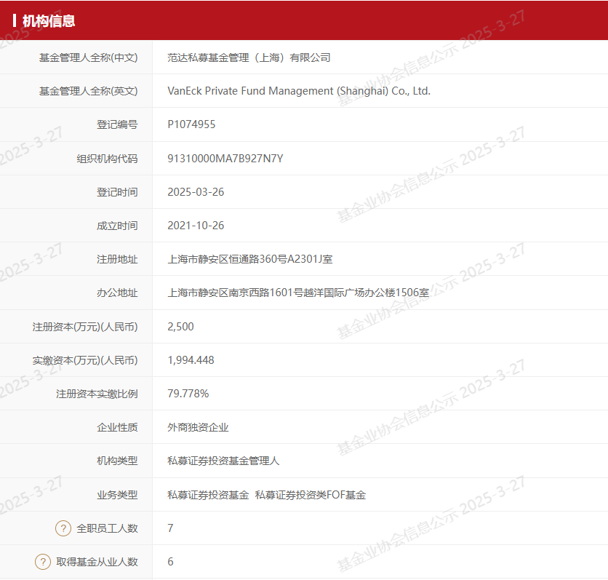This screenshot has height=580, width=608.
Task: Click the 登记编号 label
Action: (117, 124)
